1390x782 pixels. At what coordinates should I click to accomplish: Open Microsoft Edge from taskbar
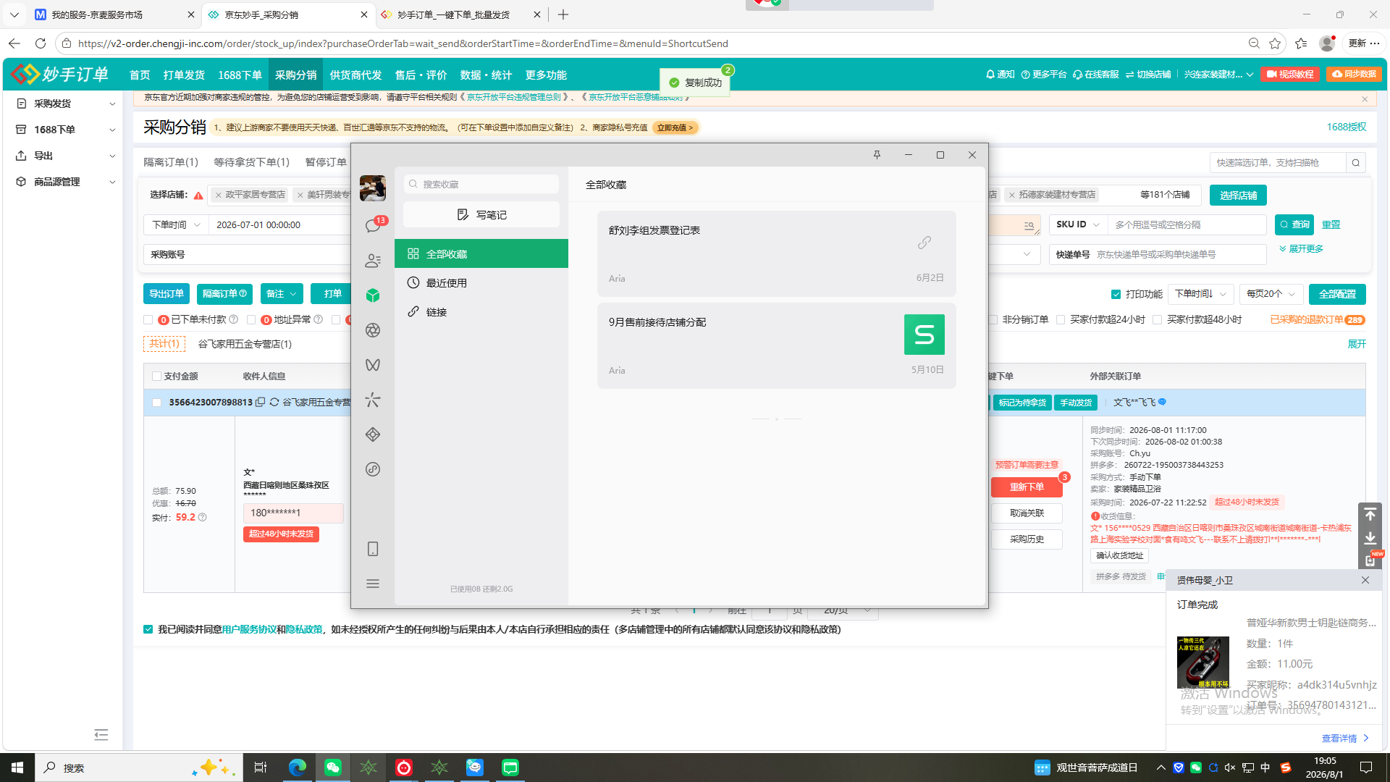pos(298,768)
